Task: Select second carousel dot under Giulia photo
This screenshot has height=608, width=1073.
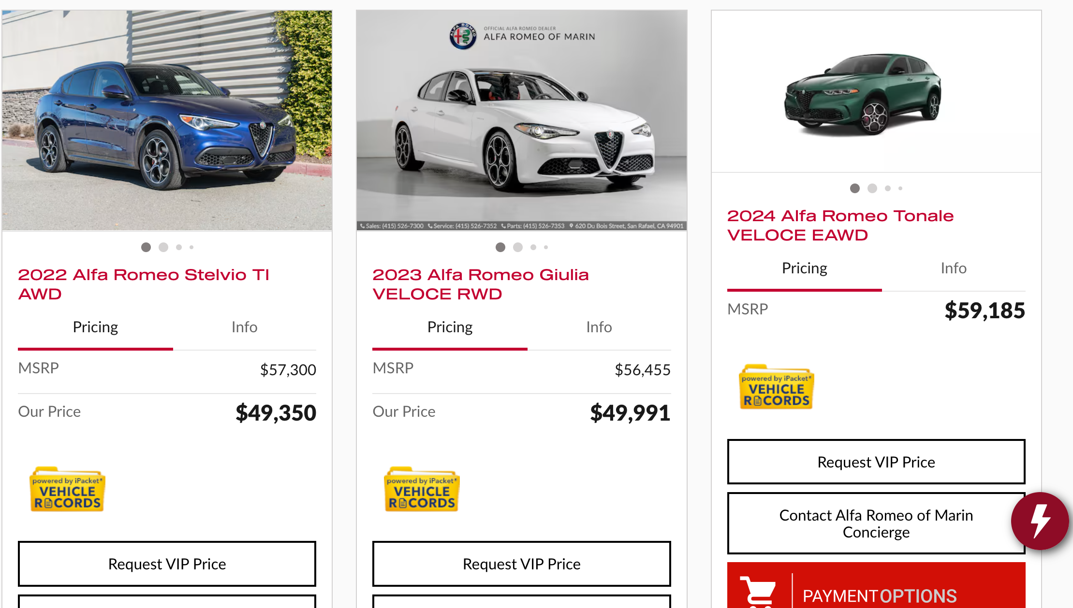Action: pyautogui.click(x=518, y=247)
